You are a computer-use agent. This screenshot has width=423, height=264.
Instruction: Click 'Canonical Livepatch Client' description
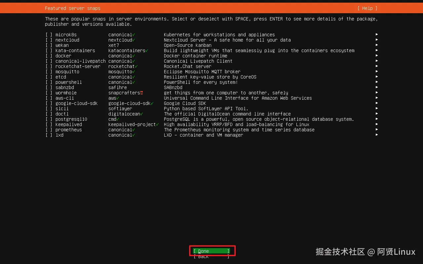198,61
